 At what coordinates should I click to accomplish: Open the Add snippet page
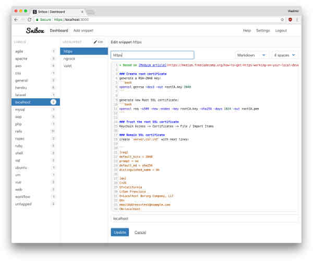83,31
